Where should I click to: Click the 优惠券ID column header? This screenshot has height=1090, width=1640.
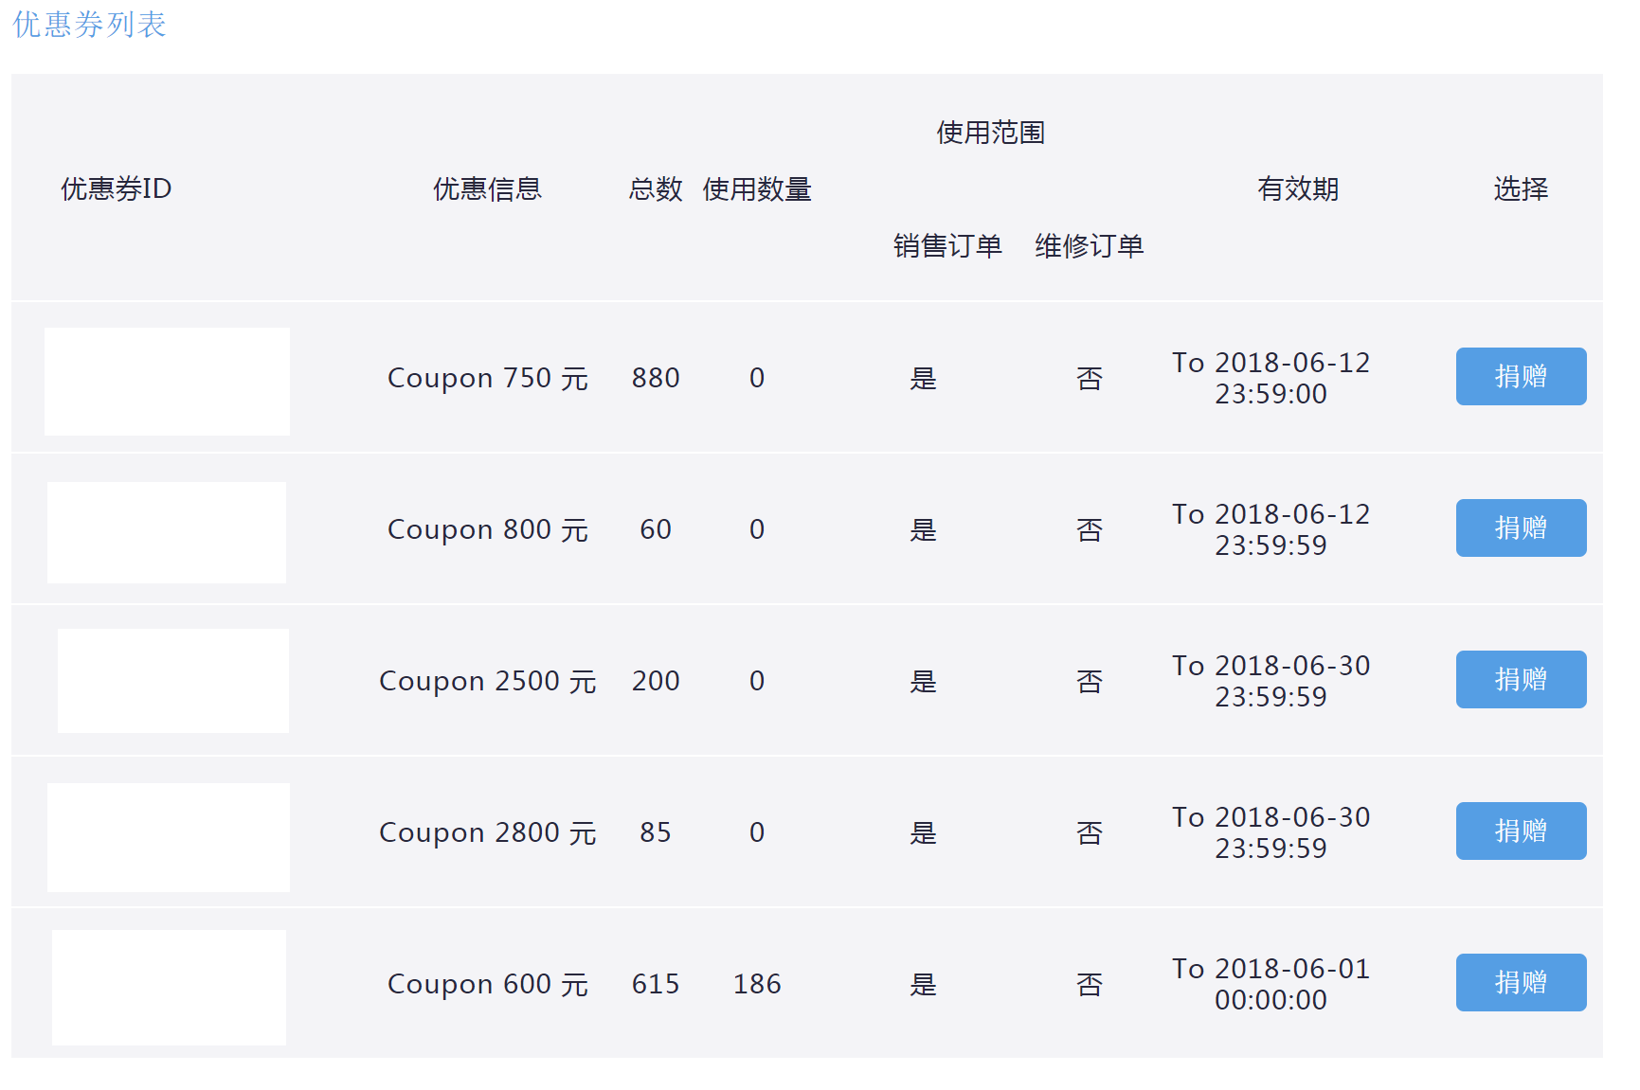(116, 189)
